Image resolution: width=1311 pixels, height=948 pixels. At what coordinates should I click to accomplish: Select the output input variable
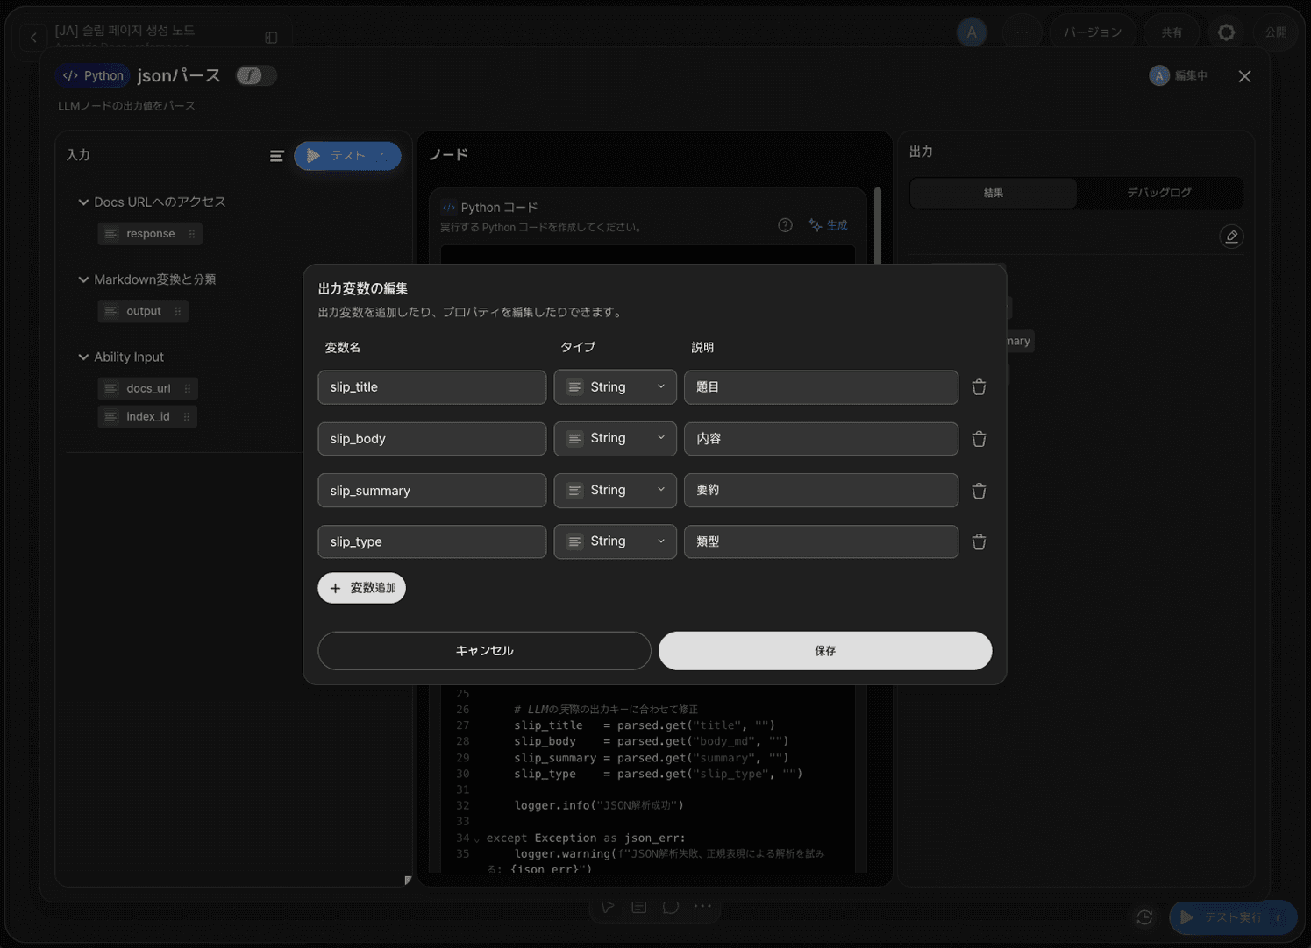pyautogui.click(x=143, y=311)
